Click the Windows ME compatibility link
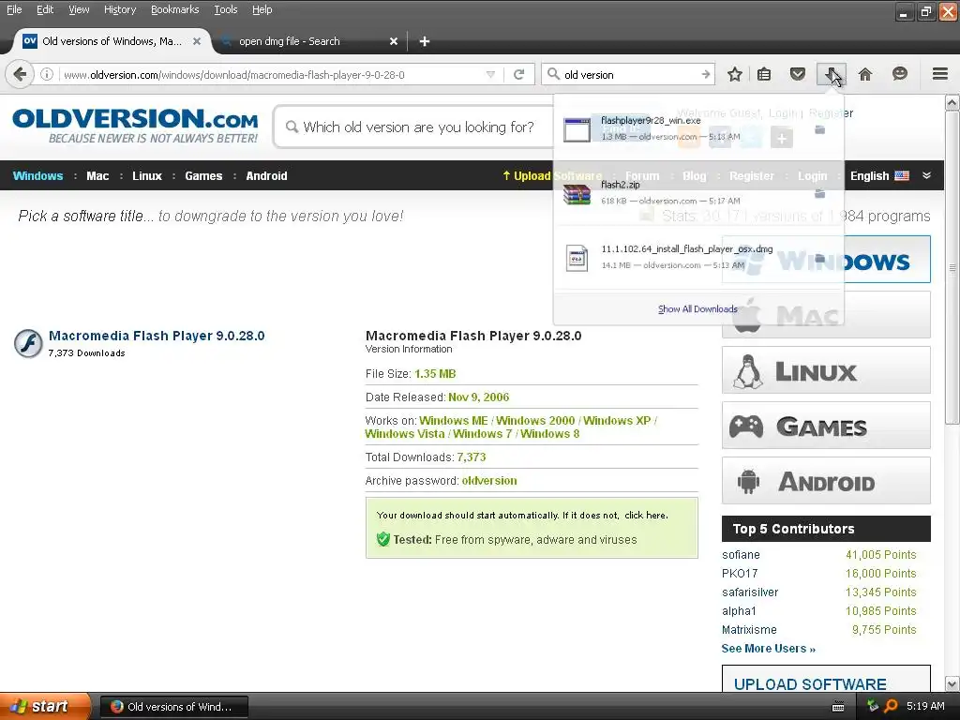960x720 pixels. (454, 421)
